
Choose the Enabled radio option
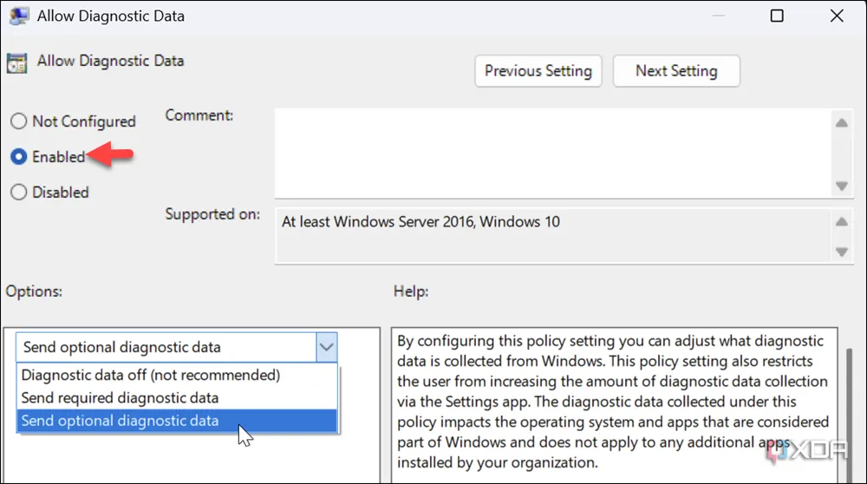pyautogui.click(x=19, y=157)
